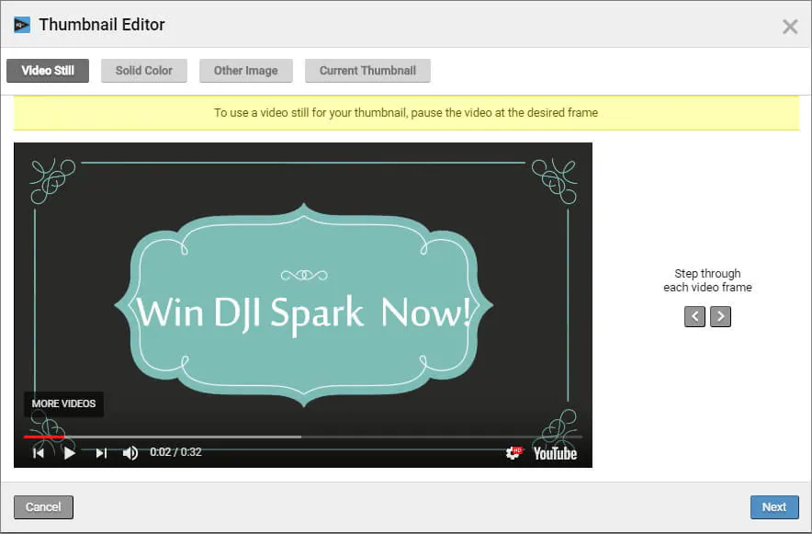Screen dimensions: 812x534
Task: Close the Thumbnail Editor dialog
Action: (790, 27)
